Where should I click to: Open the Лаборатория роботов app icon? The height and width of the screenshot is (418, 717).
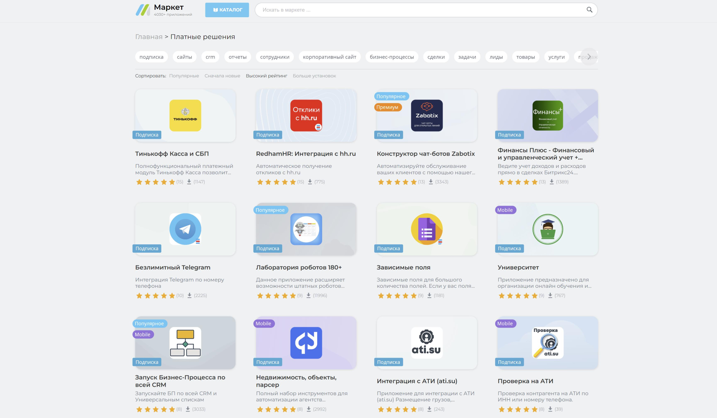tap(306, 229)
